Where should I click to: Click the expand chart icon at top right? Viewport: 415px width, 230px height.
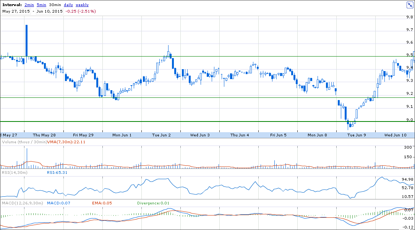(x=409, y=5)
